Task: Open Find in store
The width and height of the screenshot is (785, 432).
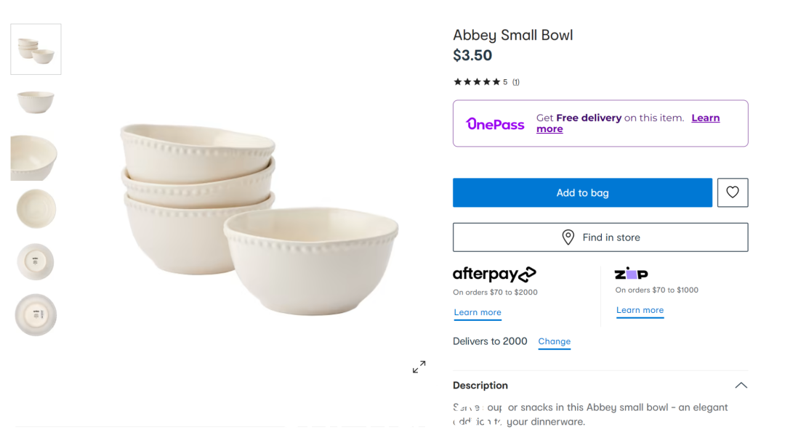Action: click(x=600, y=237)
